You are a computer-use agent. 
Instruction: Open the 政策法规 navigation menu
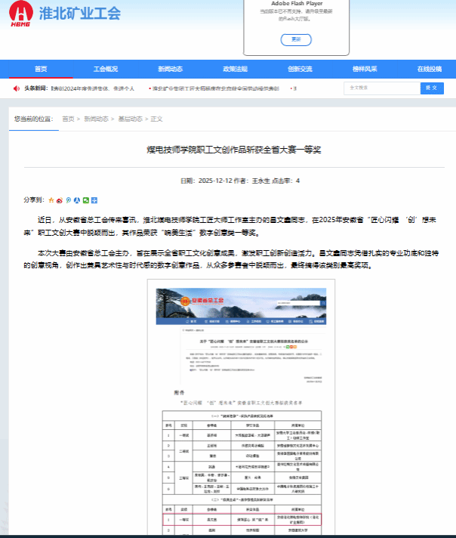(235, 69)
